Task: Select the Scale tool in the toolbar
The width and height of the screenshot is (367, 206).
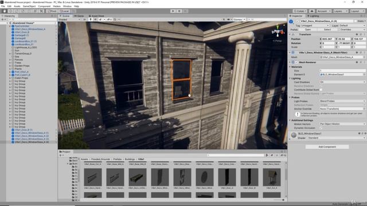Action: tap(23, 11)
